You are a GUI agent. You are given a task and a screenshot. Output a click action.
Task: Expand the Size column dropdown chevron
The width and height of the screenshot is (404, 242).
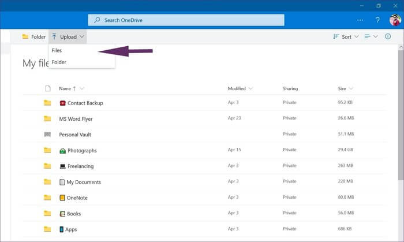(351, 88)
